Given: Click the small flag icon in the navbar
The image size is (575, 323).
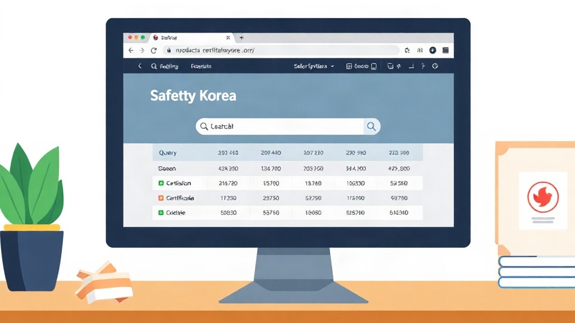Looking at the screenshot, I should [423, 66].
